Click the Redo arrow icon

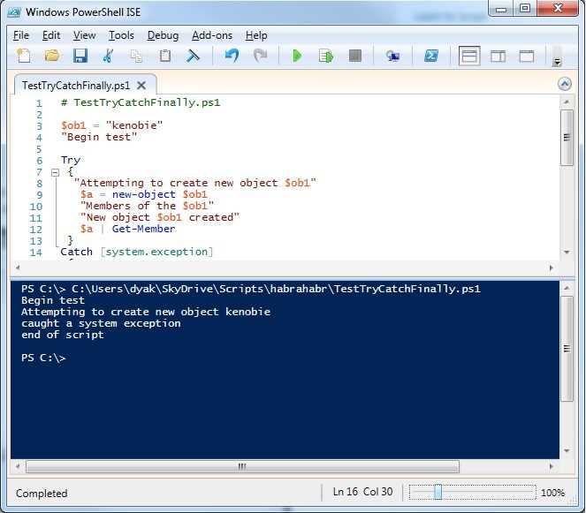(261, 56)
